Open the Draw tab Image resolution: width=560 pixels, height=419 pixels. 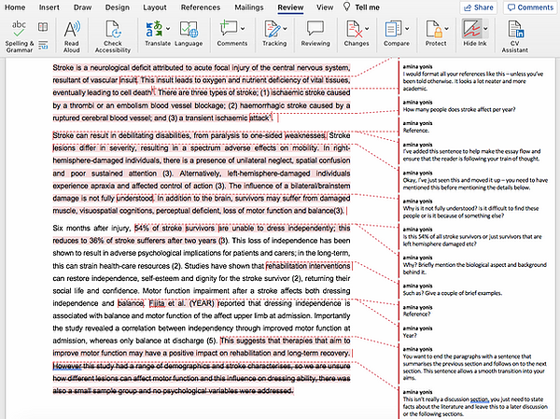pos(82,7)
